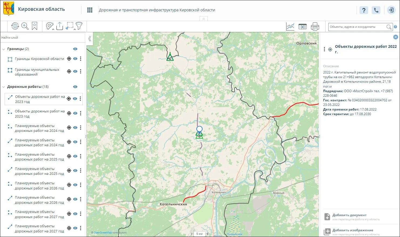The height and width of the screenshot is (237, 400).
Task: Open the apps grid menu icon
Action: (90, 10)
